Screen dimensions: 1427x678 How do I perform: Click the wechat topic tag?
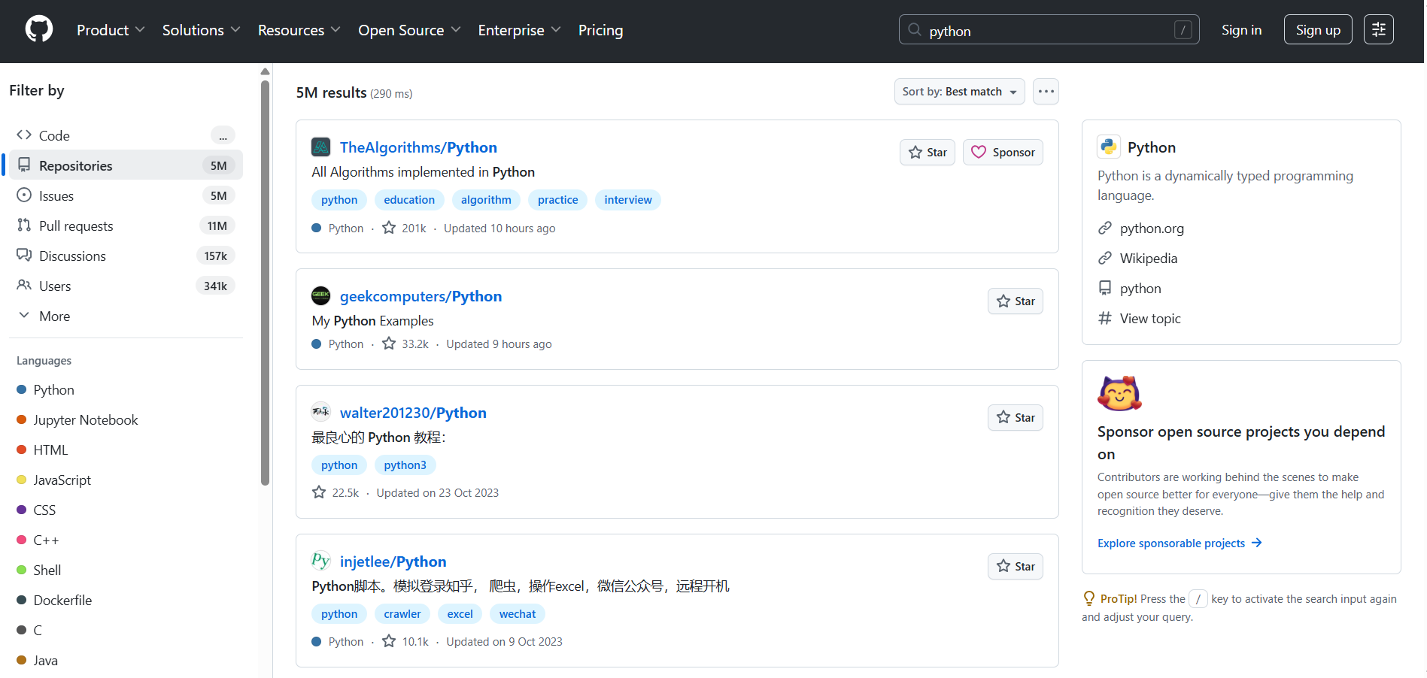[x=518, y=613]
